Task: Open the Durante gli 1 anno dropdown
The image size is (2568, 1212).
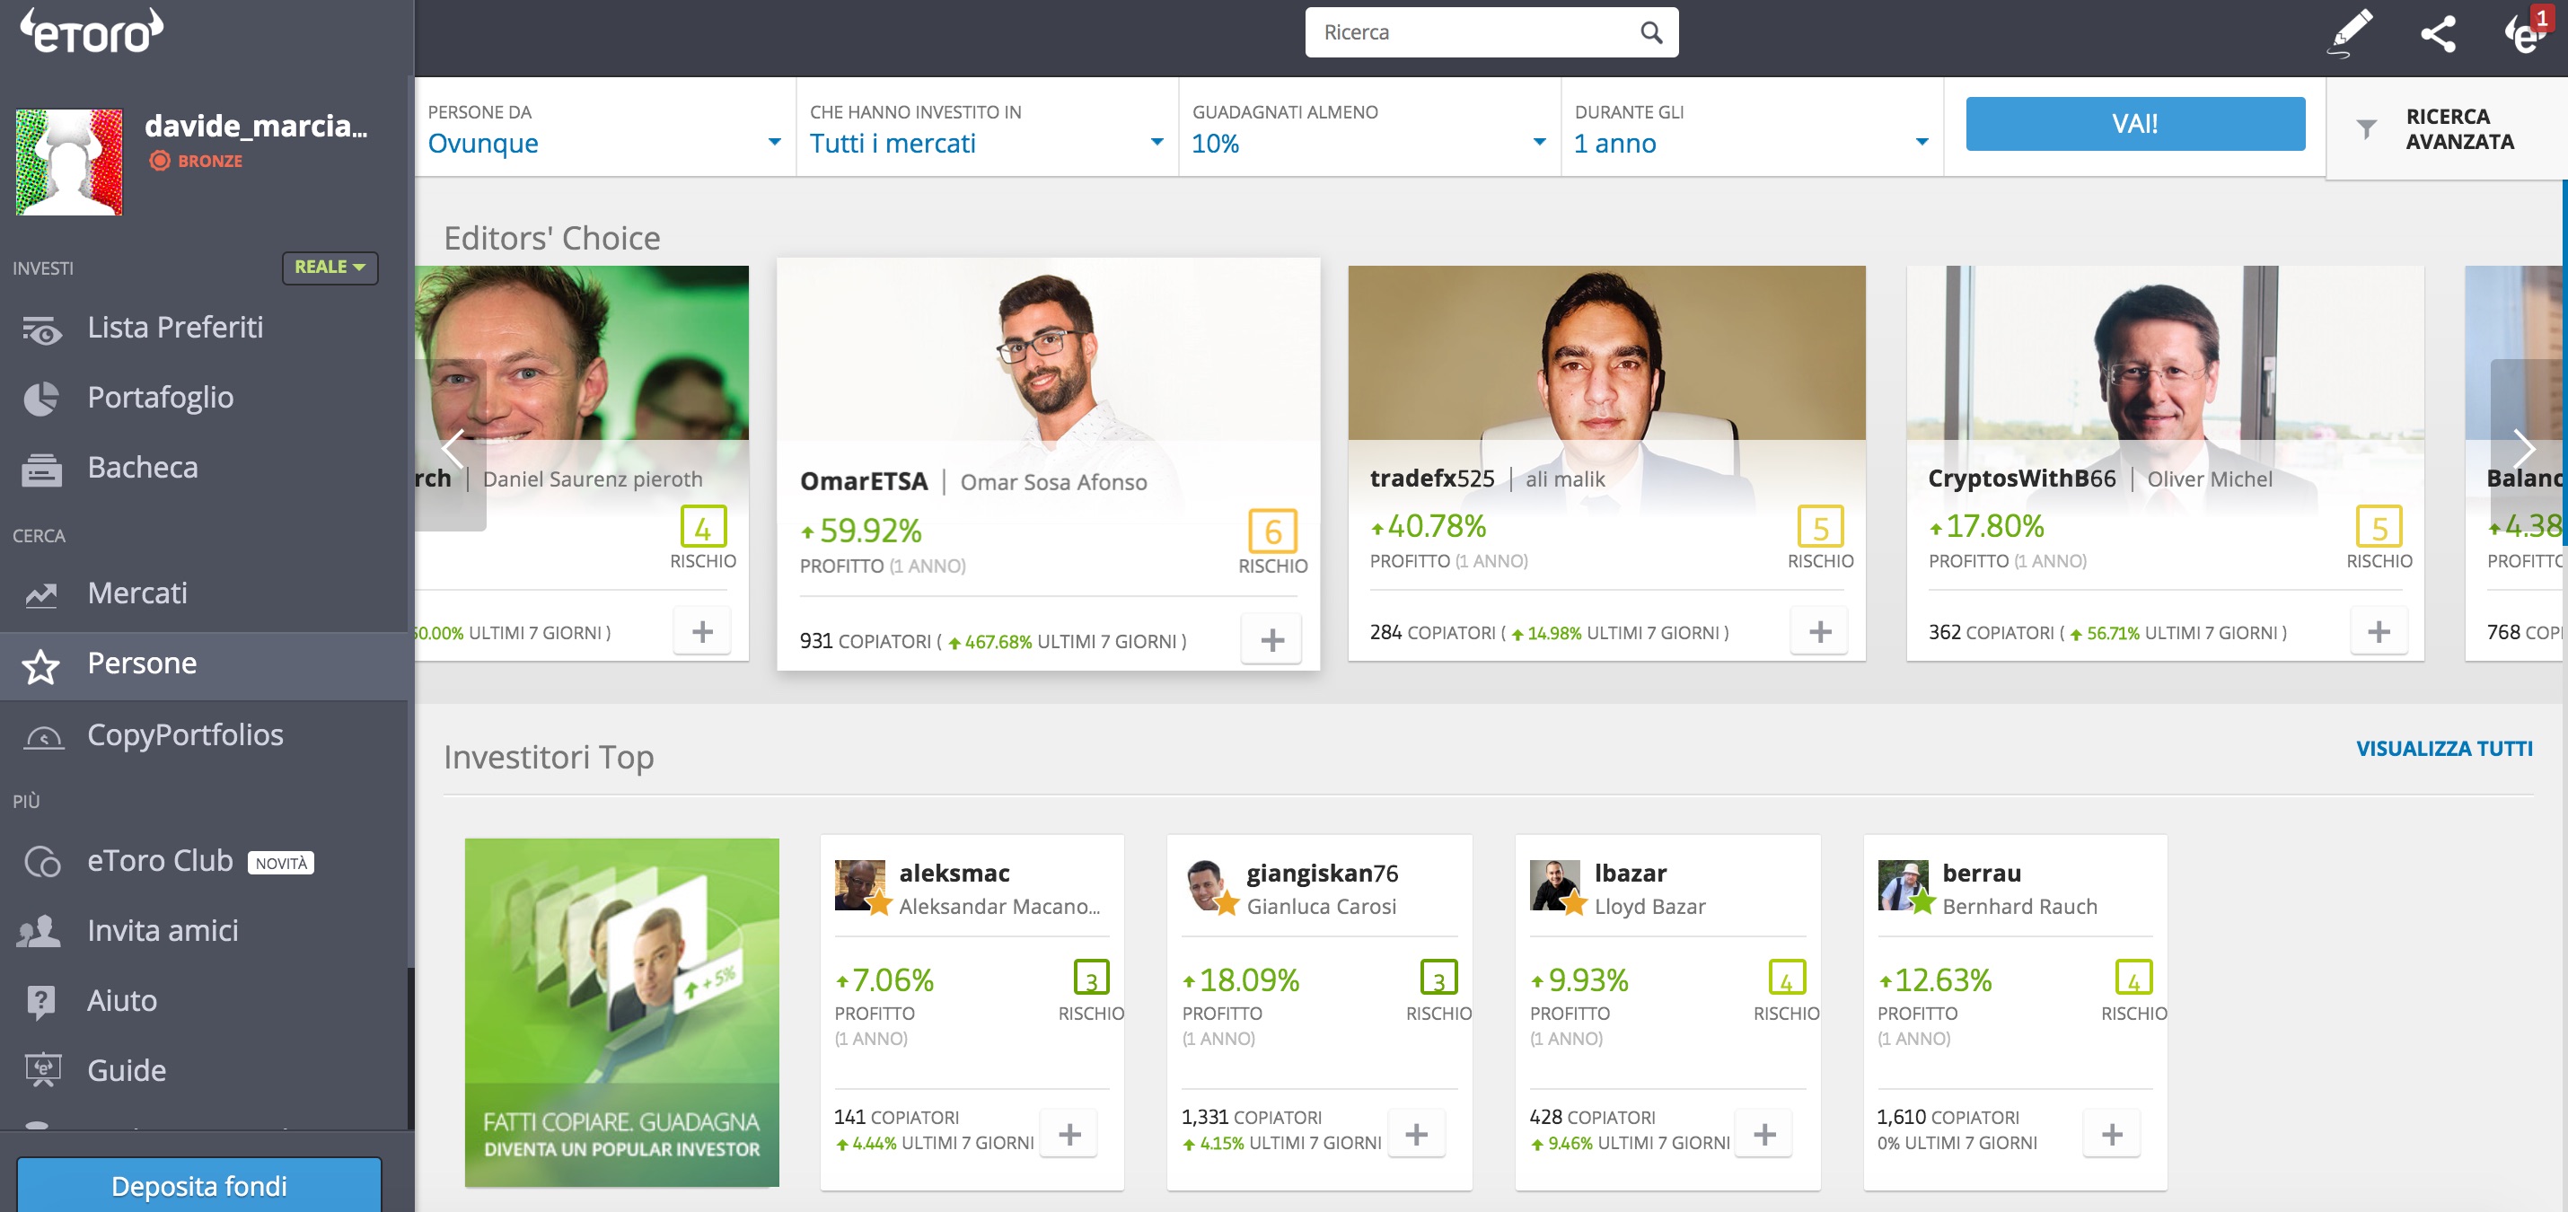Action: (1752, 128)
